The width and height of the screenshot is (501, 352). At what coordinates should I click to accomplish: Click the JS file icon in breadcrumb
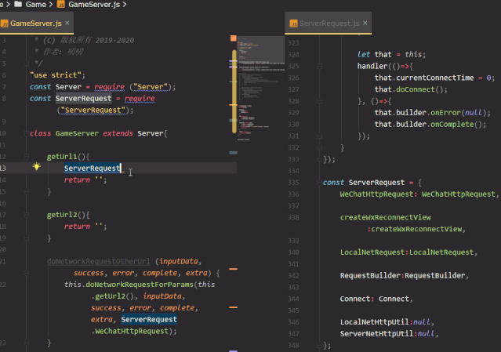tap(60, 5)
